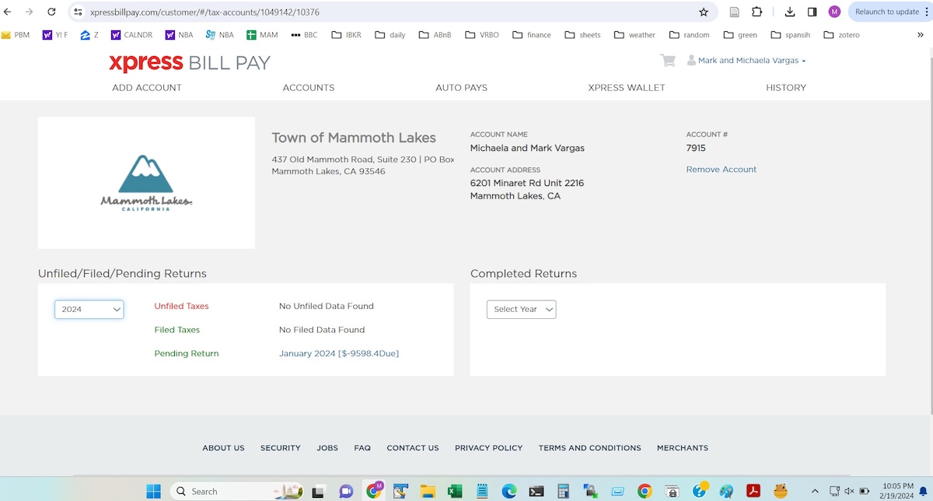Viewport: 933px width, 501px height.
Task: Open the terminal app in the taskbar
Action: click(536, 491)
